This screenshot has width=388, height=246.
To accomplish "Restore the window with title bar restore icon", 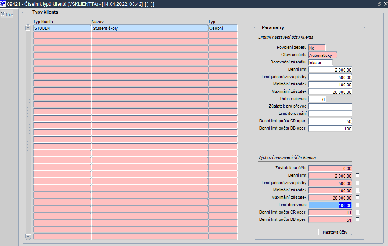I will (x=379, y=4).
